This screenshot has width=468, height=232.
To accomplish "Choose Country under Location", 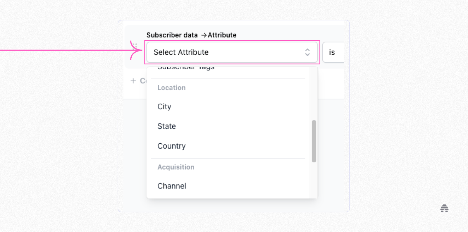I will 171,146.
